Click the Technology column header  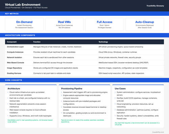103,42
